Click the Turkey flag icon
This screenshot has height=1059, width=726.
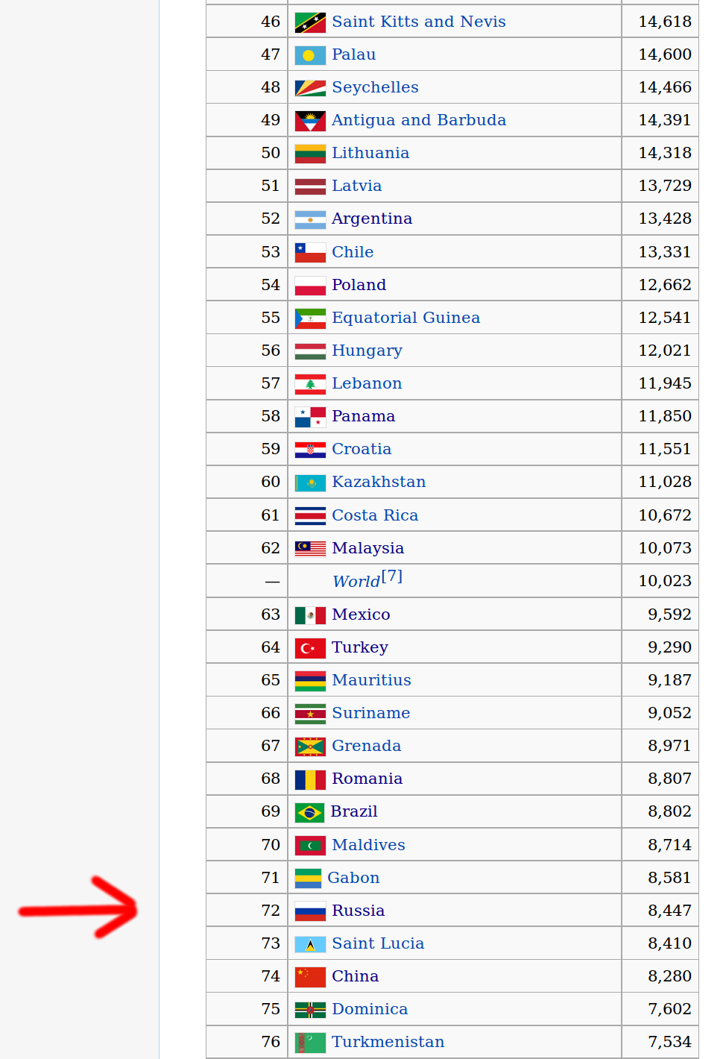pyautogui.click(x=310, y=649)
